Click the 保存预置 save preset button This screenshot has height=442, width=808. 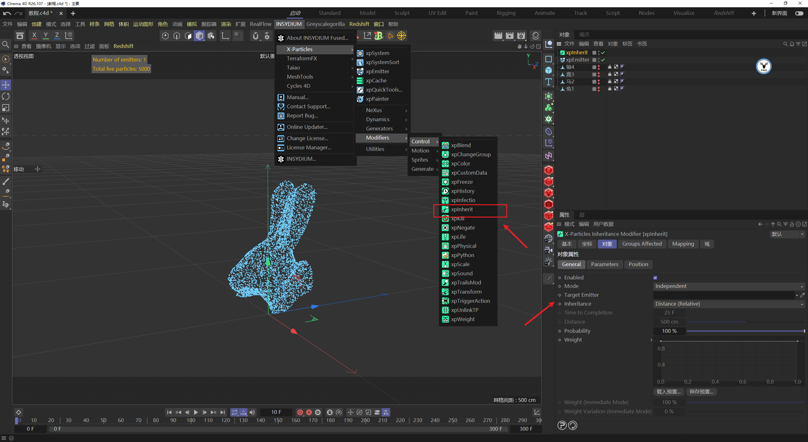[x=701, y=392]
